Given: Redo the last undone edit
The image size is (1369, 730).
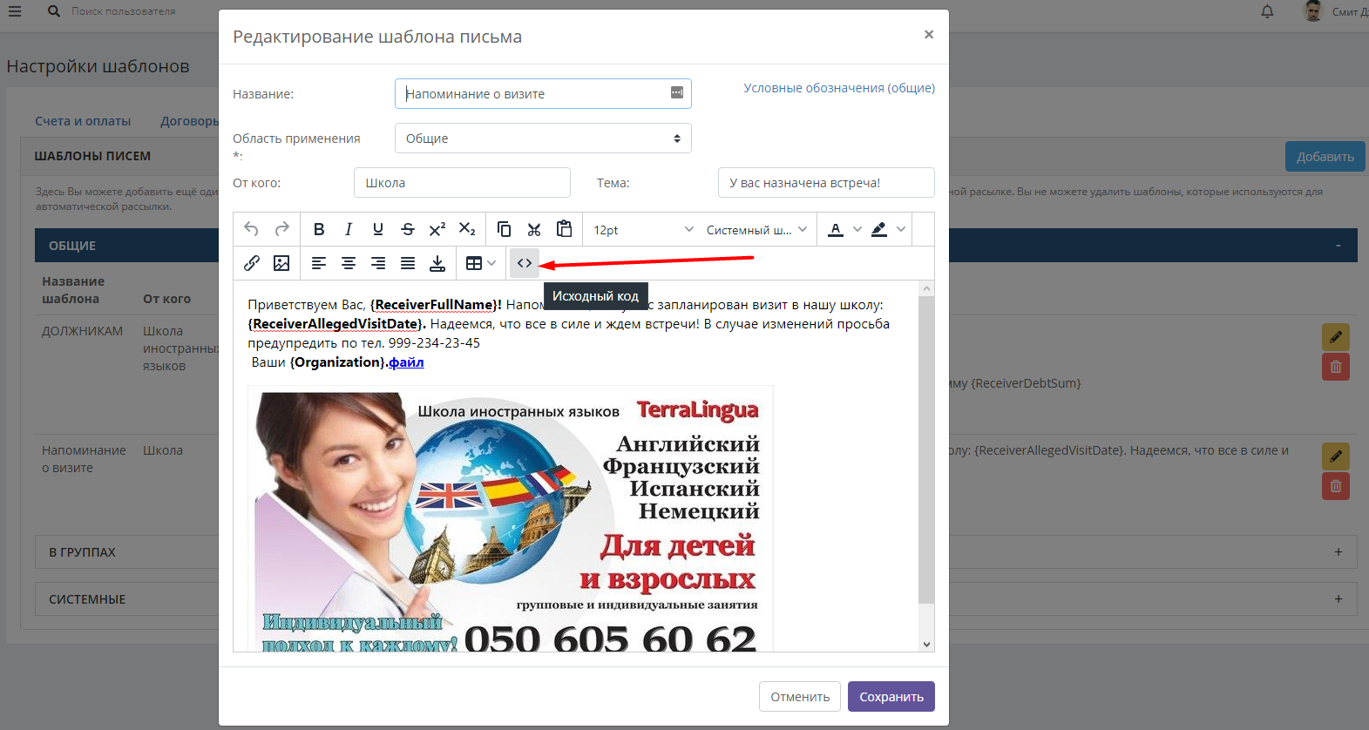Looking at the screenshot, I should coord(281,229).
